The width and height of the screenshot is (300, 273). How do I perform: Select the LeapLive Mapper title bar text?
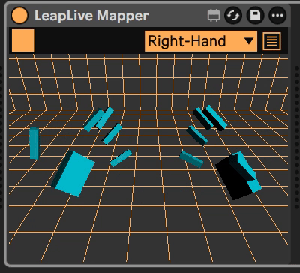pyautogui.click(x=91, y=16)
